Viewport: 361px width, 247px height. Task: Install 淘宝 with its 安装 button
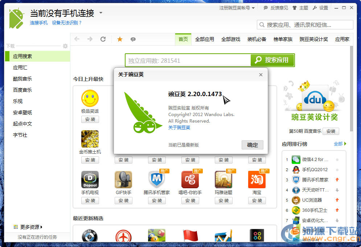pyautogui.click(x=257, y=201)
